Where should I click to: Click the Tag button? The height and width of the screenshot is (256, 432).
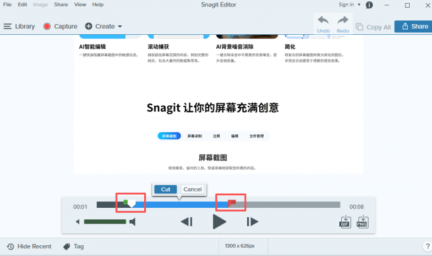(74, 246)
